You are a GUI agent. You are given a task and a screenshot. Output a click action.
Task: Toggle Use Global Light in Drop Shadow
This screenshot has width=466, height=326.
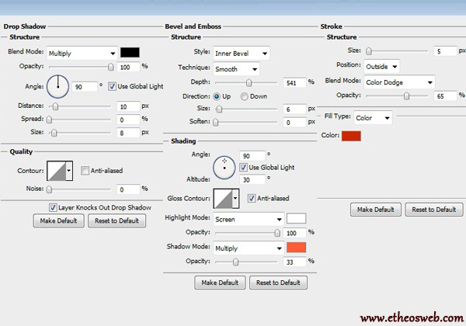tap(113, 85)
